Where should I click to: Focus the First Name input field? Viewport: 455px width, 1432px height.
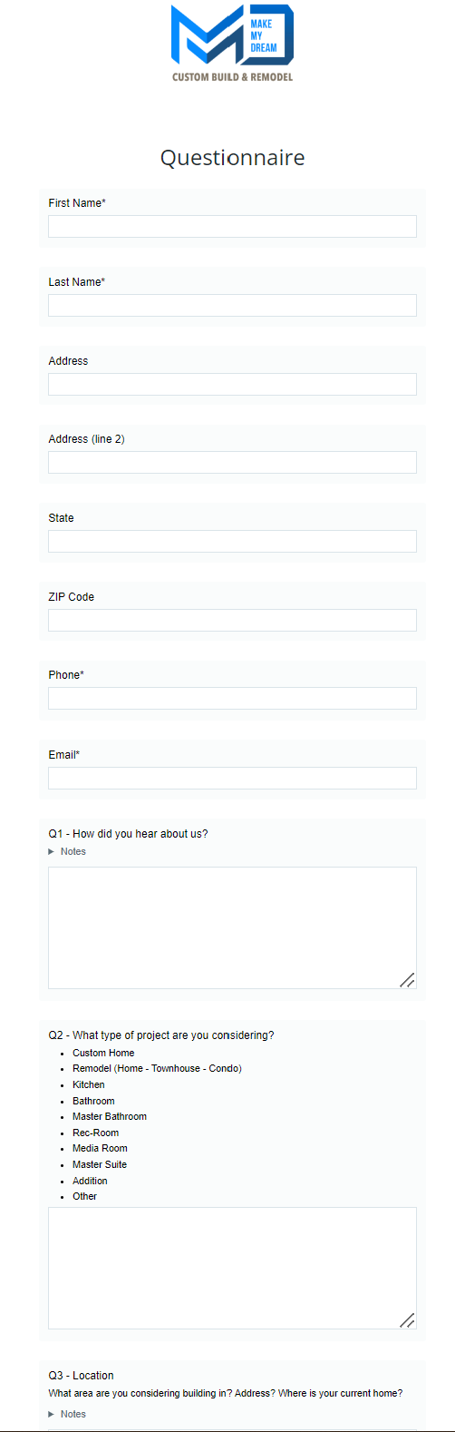[x=232, y=227]
